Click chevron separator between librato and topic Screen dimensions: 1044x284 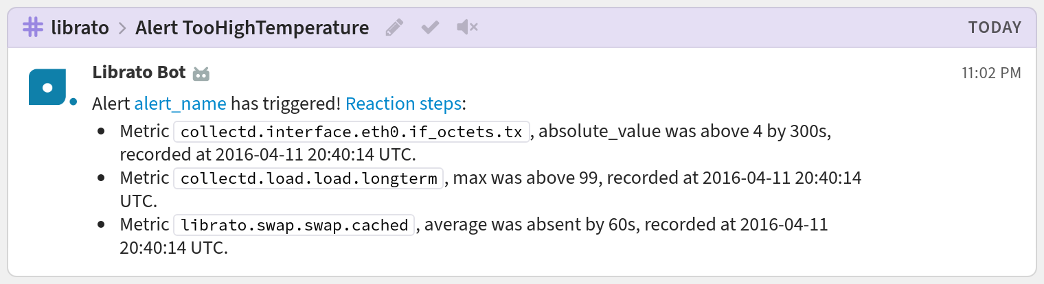pyautogui.click(x=122, y=28)
